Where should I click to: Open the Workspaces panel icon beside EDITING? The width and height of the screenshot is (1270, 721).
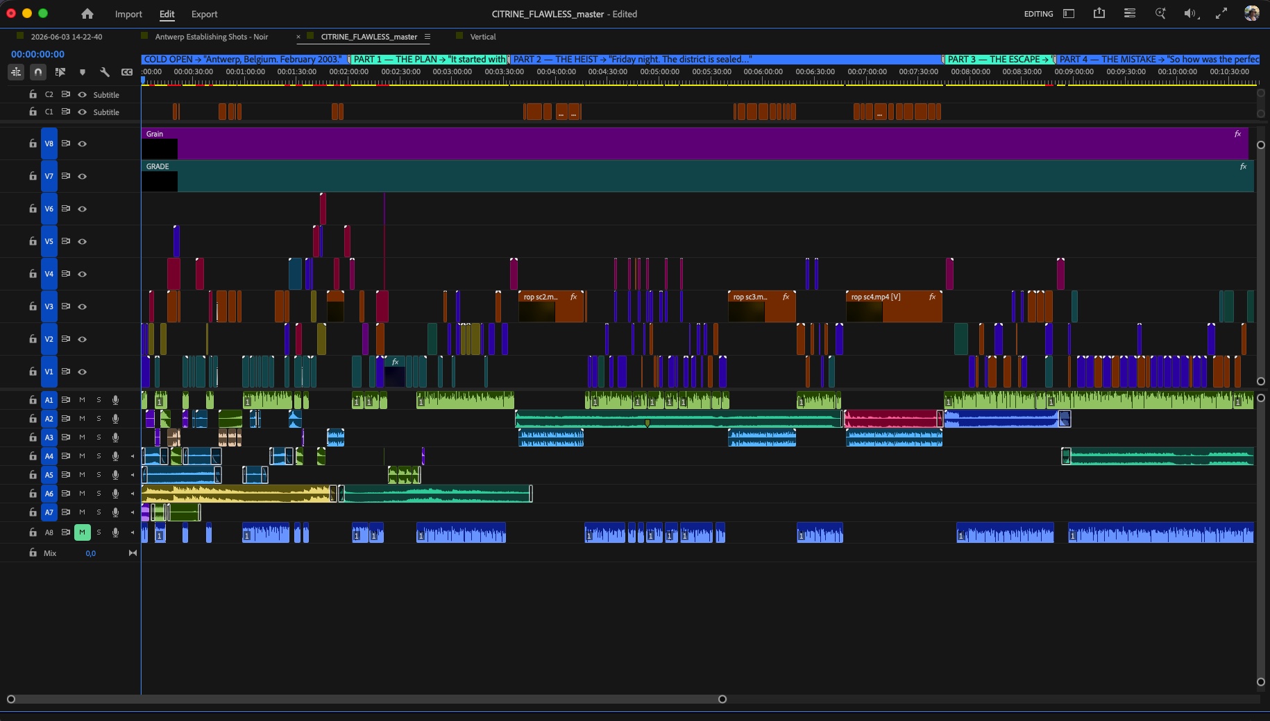[x=1069, y=14]
